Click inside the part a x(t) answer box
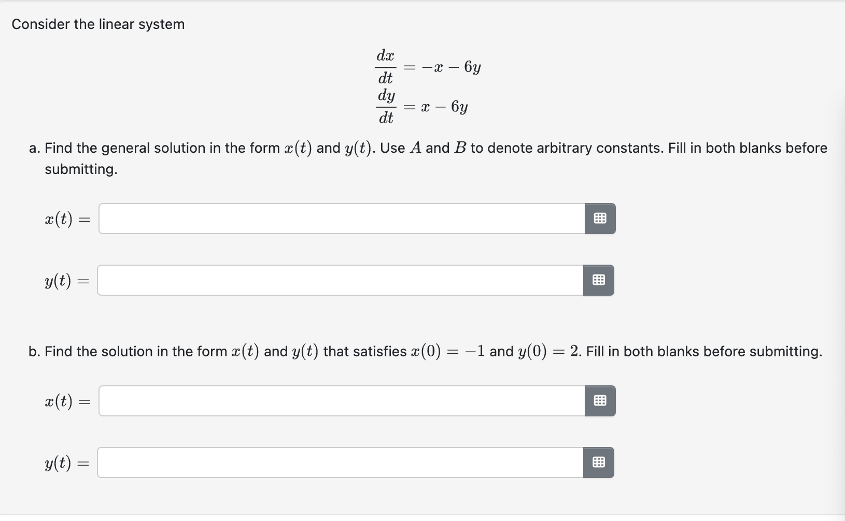 [337, 219]
